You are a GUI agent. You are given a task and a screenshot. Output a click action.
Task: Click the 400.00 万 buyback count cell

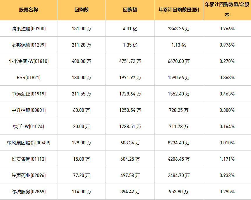tap(81, 61)
